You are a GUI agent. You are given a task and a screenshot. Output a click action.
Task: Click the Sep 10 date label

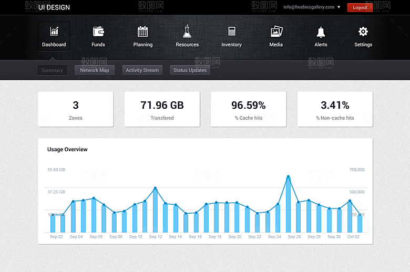pos(136,237)
